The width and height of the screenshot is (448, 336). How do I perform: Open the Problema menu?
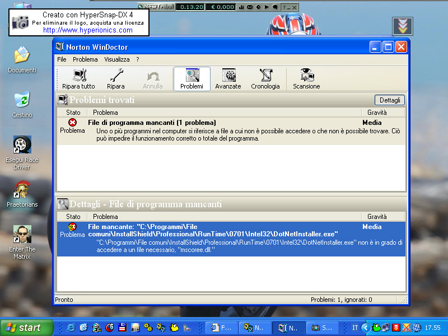coord(85,59)
